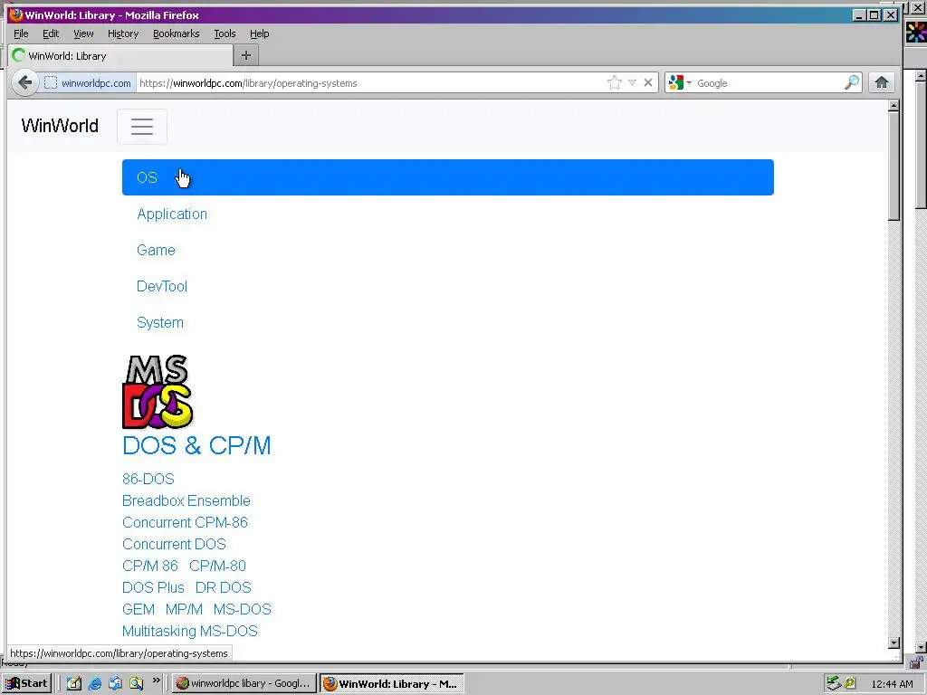Screen dimensions: 927x695
Task: Click the WinWorld site brand link
Action: (x=60, y=126)
